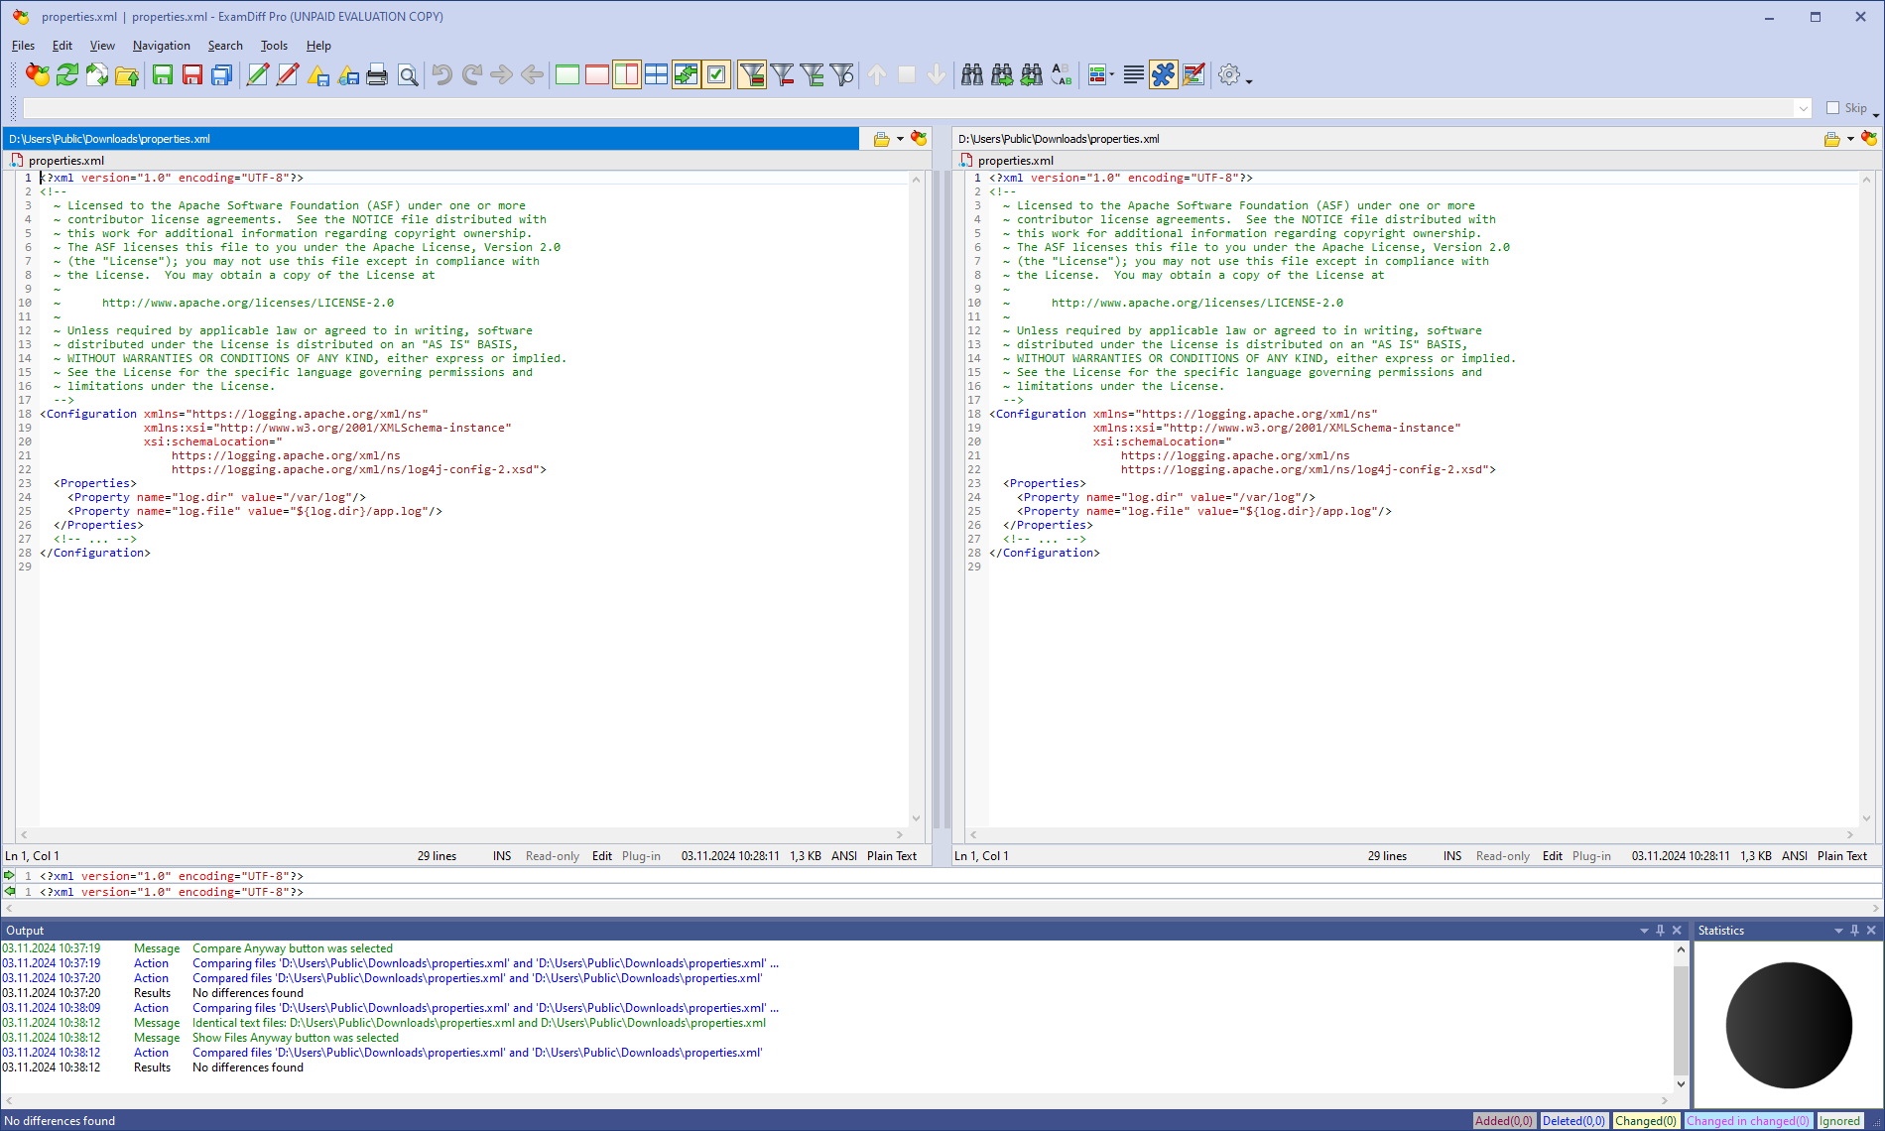Open the Navigation menu
1885x1131 pixels.
coord(161,46)
